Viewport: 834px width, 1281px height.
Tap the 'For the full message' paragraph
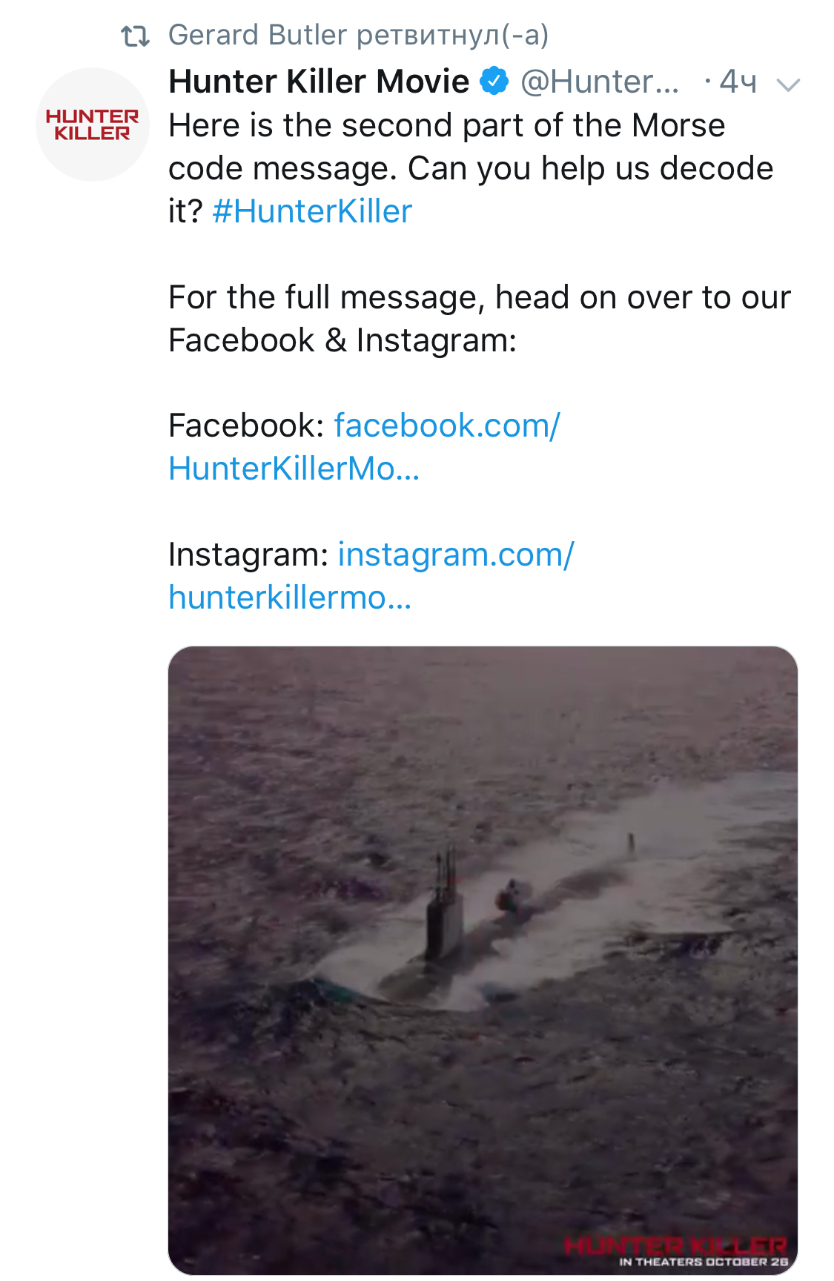tap(479, 318)
